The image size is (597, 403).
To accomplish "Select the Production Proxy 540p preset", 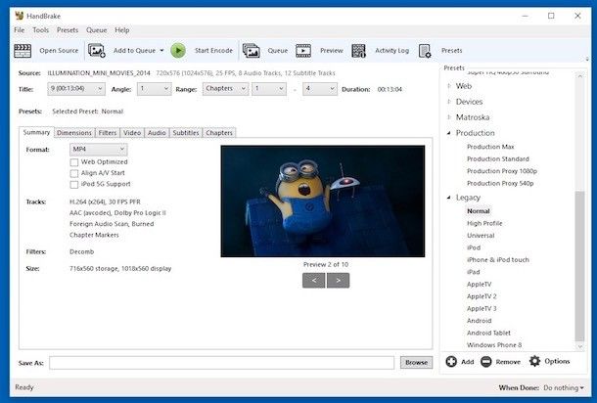I will [x=500, y=184].
